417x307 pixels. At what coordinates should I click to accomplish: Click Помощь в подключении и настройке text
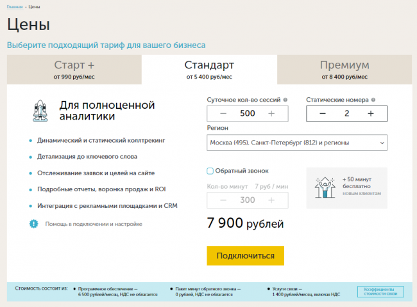(94, 224)
